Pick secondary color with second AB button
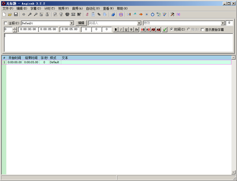 148,29
